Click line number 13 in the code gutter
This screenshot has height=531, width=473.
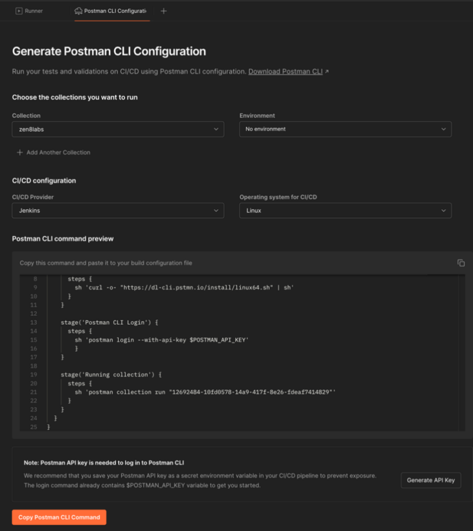[34, 321]
